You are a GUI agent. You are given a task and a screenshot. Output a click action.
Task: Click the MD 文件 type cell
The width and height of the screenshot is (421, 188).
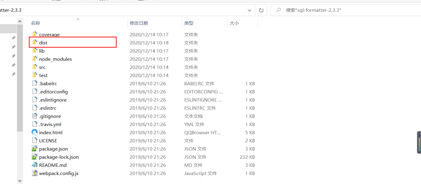(193, 165)
